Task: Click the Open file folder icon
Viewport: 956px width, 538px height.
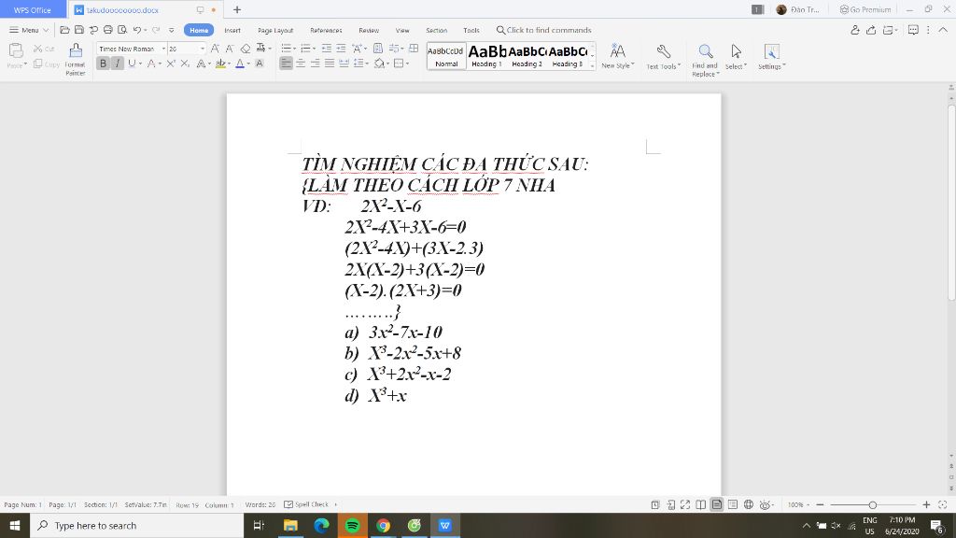Action: [x=64, y=30]
